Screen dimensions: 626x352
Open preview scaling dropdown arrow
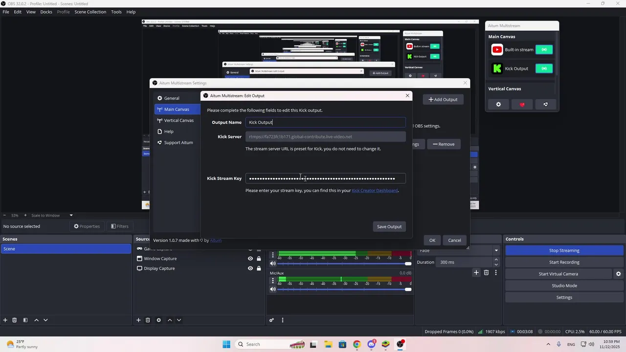click(71, 215)
